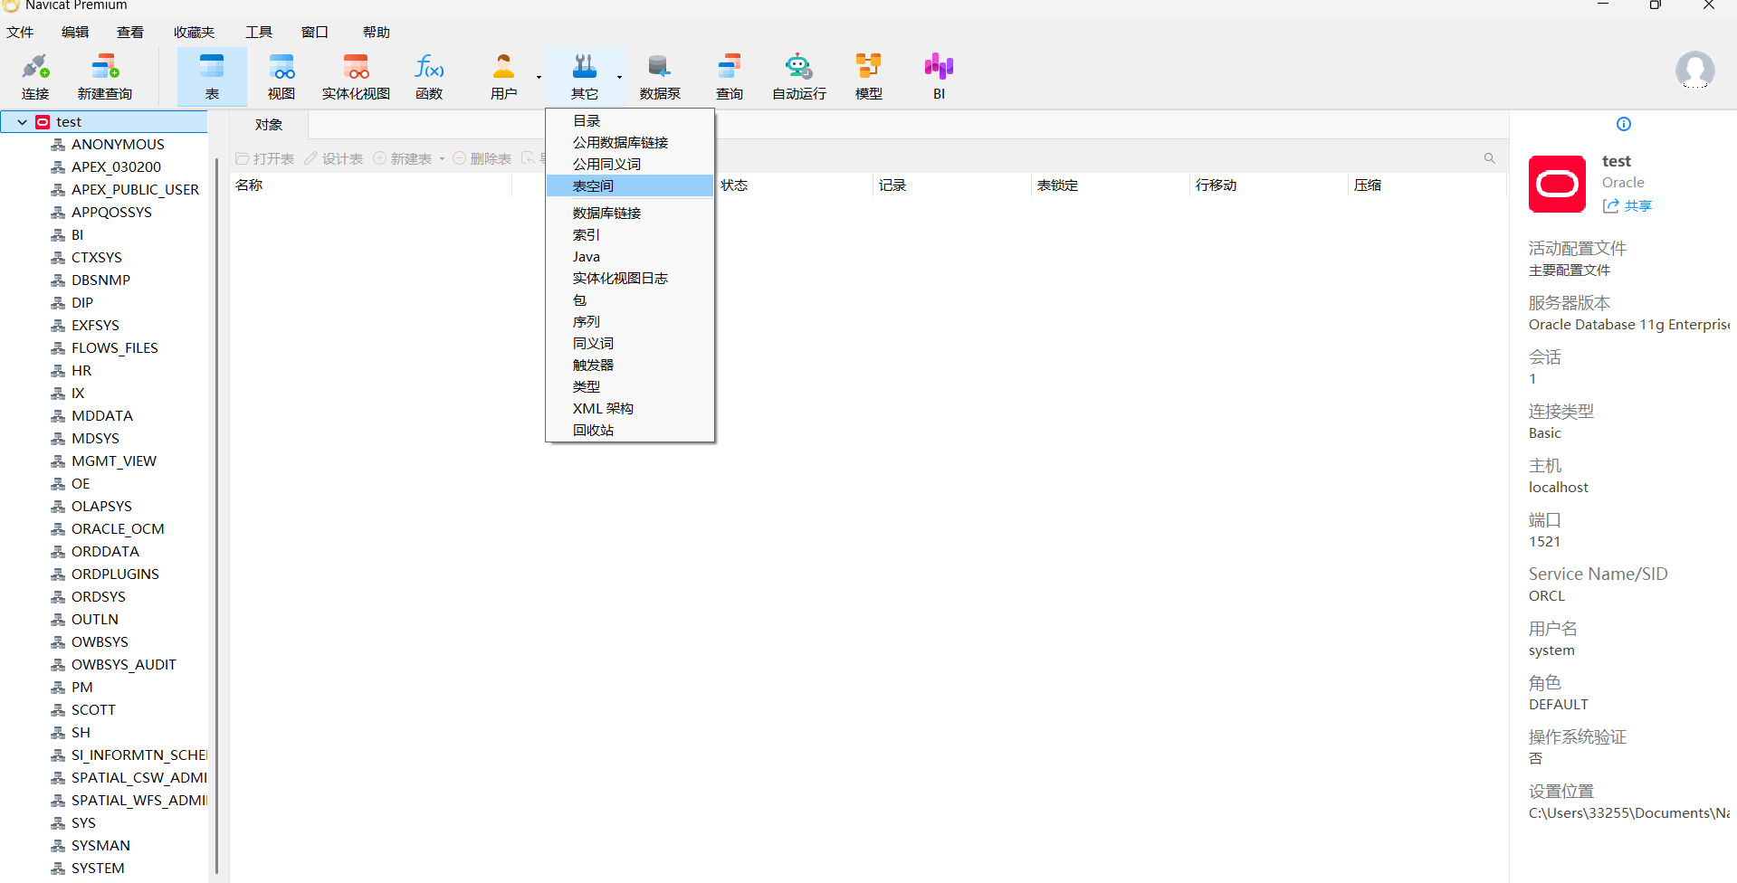Choose Trigger (触发器) menu entry
This screenshot has height=883, width=1737.
630,365
